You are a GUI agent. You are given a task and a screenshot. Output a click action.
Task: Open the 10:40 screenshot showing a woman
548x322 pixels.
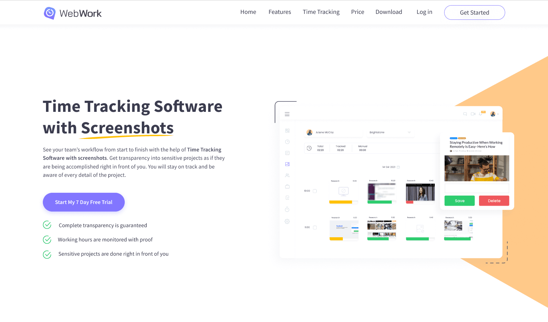(x=420, y=192)
